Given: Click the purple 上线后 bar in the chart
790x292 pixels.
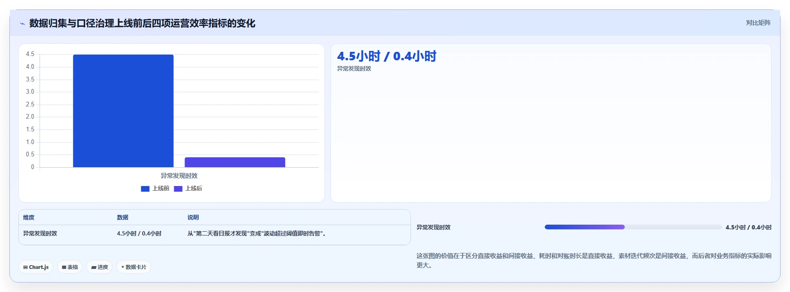Looking at the screenshot, I should (x=235, y=162).
